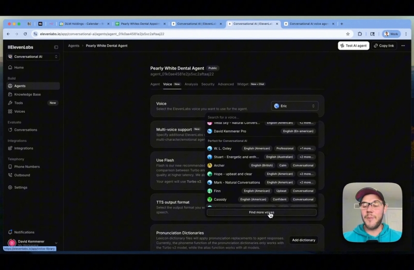Open Chrome three-dot menu
Image resolution: width=414 pixels, height=270 pixels.
[x=406, y=34]
